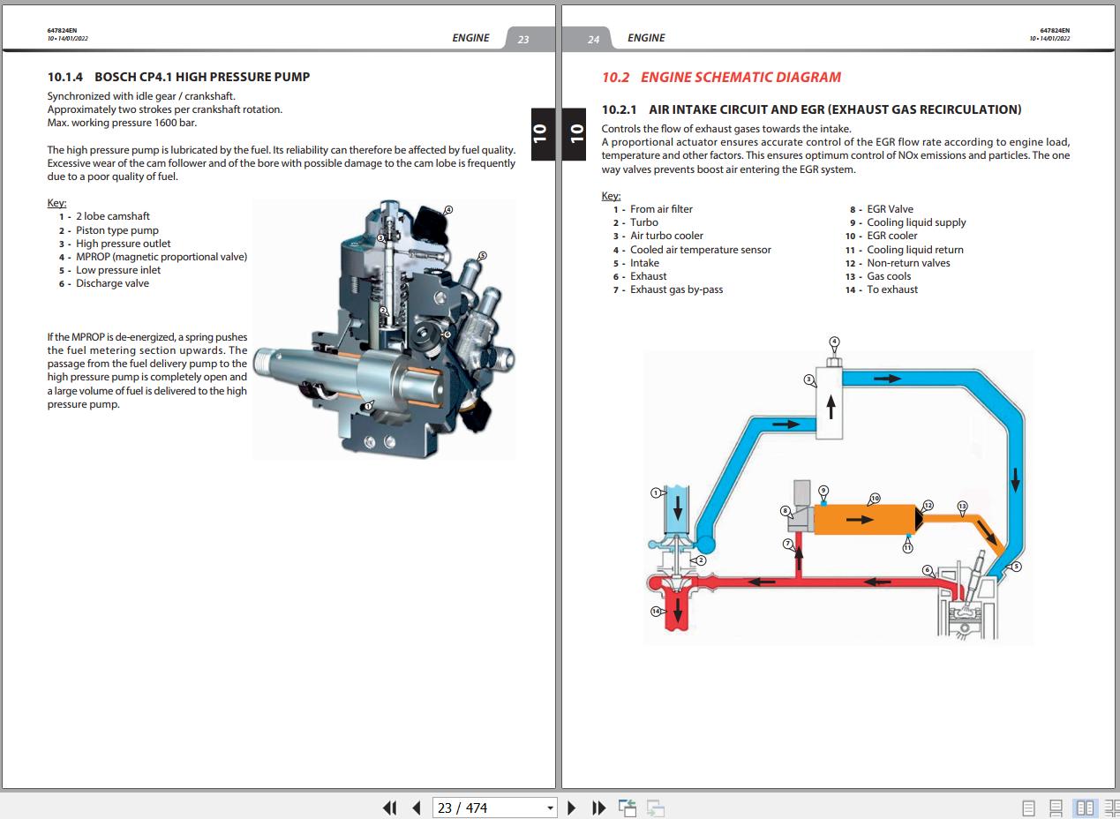The image size is (1120, 819).
Task: Click the page 23 number tab
Action: click(x=523, y=39)
